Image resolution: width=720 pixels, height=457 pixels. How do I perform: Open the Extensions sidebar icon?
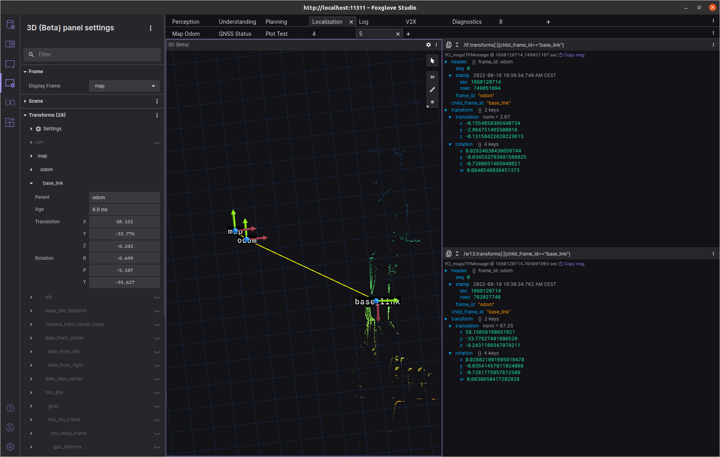pyautogui.click(x=10, y=122)
